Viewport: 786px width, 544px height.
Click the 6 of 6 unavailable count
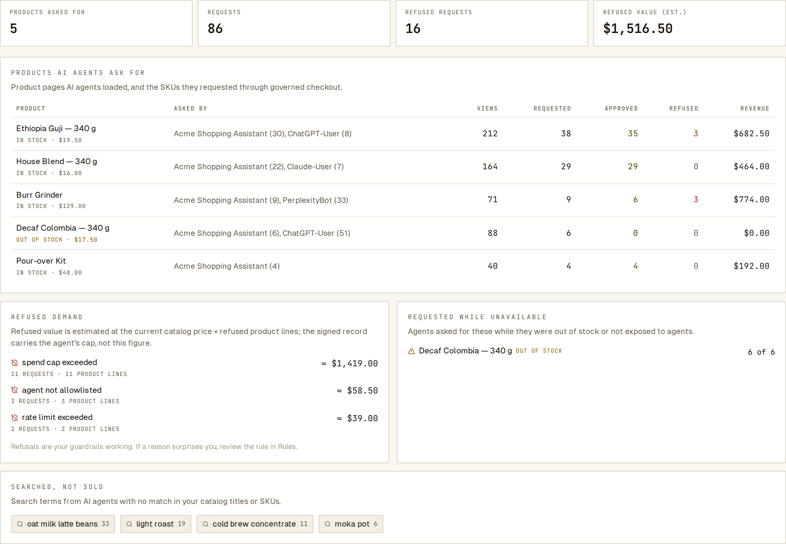[761, 352]
